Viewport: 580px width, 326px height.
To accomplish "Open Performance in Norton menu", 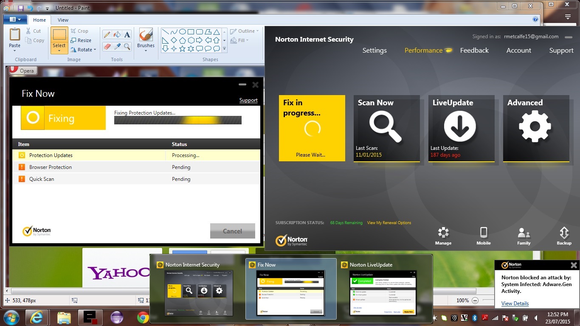I will point(423,50).
